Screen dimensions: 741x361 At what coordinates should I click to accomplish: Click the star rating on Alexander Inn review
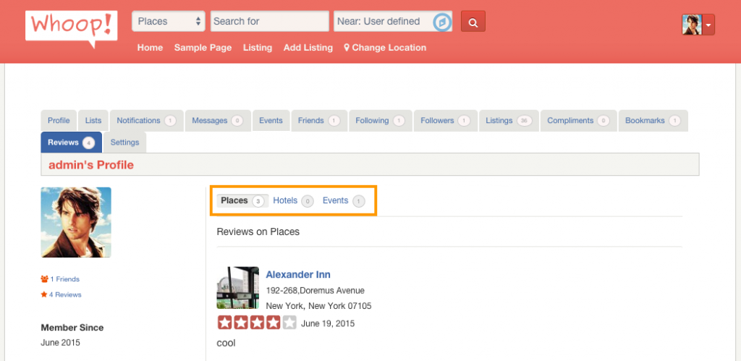pyautogui.click(x=257, y=323)
